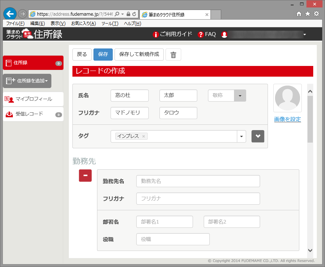Click the form vertical scrollbar thumb

click(310, 119)
